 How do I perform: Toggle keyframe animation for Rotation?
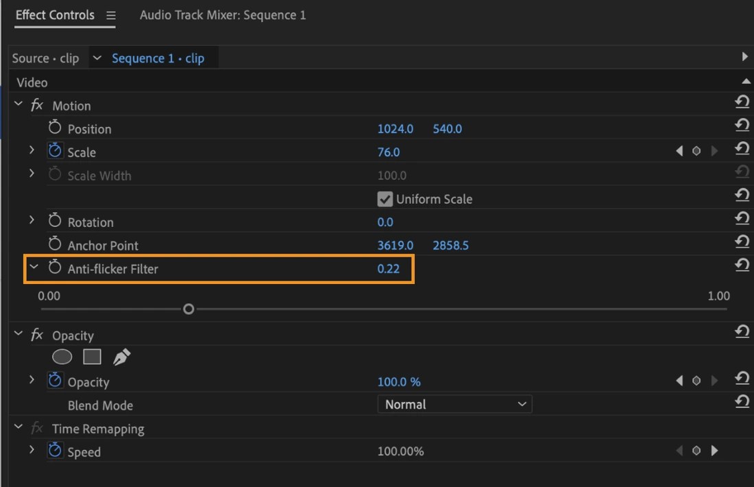point(55,221)
